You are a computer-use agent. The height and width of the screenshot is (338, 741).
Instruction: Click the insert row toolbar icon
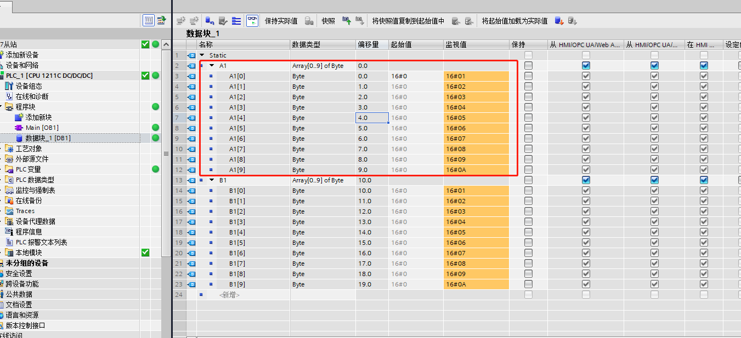[x=181, y=21]
